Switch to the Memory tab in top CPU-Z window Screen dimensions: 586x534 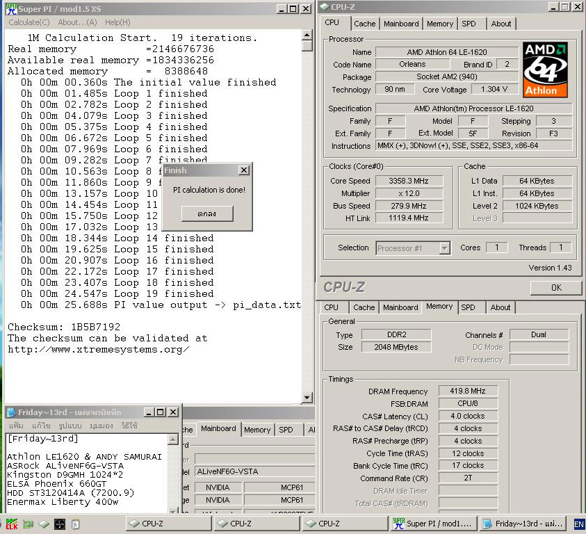tap(440, 24)
